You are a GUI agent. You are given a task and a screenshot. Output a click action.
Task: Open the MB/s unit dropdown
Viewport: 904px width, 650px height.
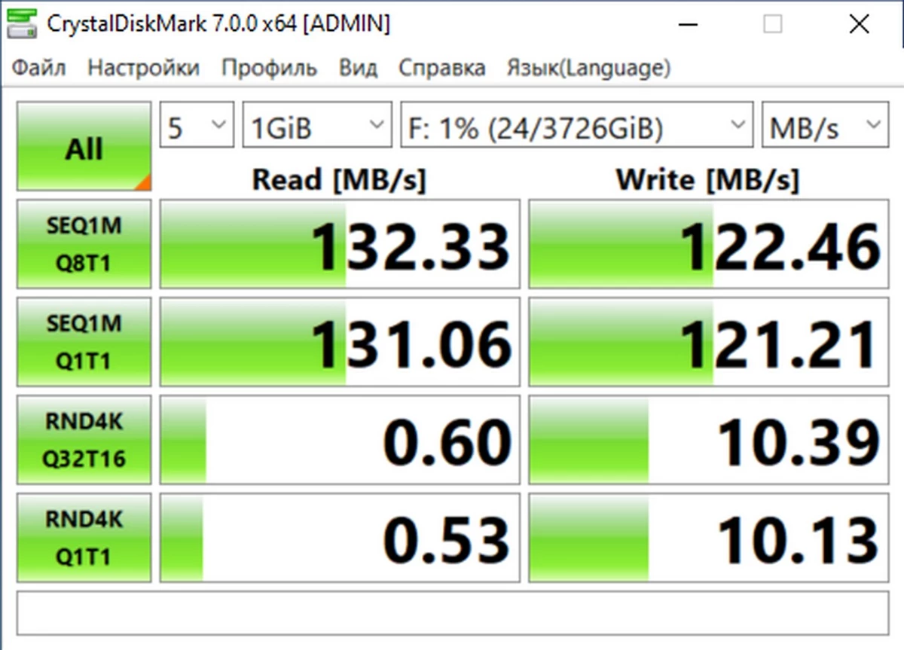coord(824,125)
